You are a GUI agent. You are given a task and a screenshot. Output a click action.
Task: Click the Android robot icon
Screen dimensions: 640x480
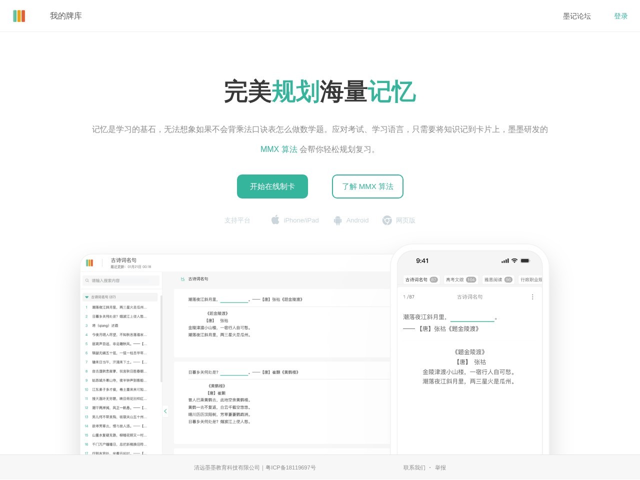[x=337, y=220]
